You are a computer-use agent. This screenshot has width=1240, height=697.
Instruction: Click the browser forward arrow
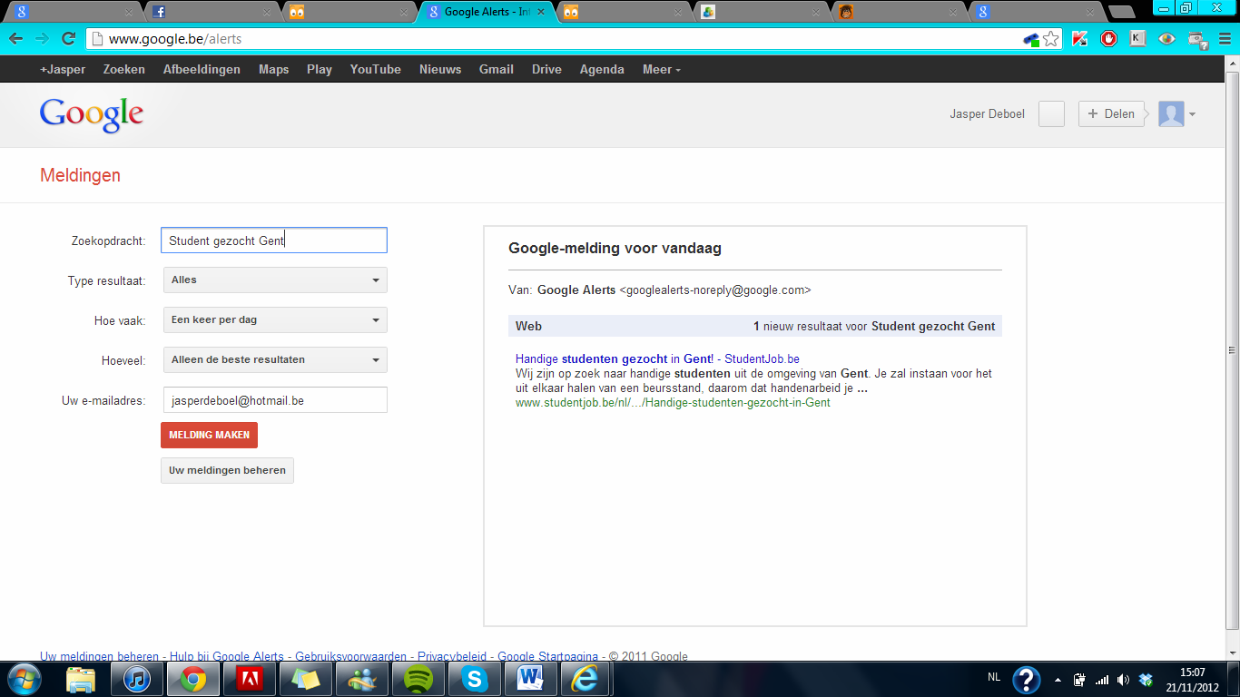pos(42,39)
